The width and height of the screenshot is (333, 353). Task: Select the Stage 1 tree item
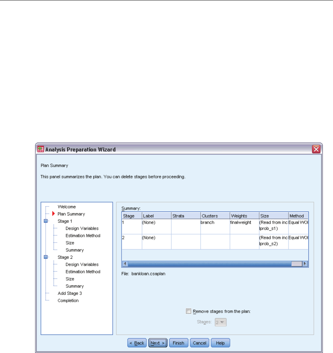65,221
